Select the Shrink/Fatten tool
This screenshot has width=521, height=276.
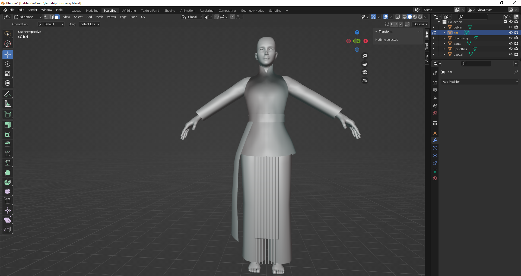pyautogui.click(x=8, y=211)
